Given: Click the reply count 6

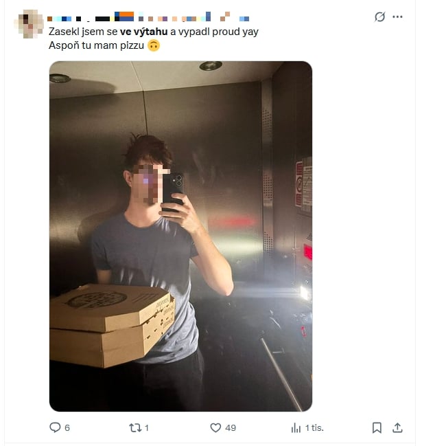Looking at the screenshot, I should (x=67, y=428).
